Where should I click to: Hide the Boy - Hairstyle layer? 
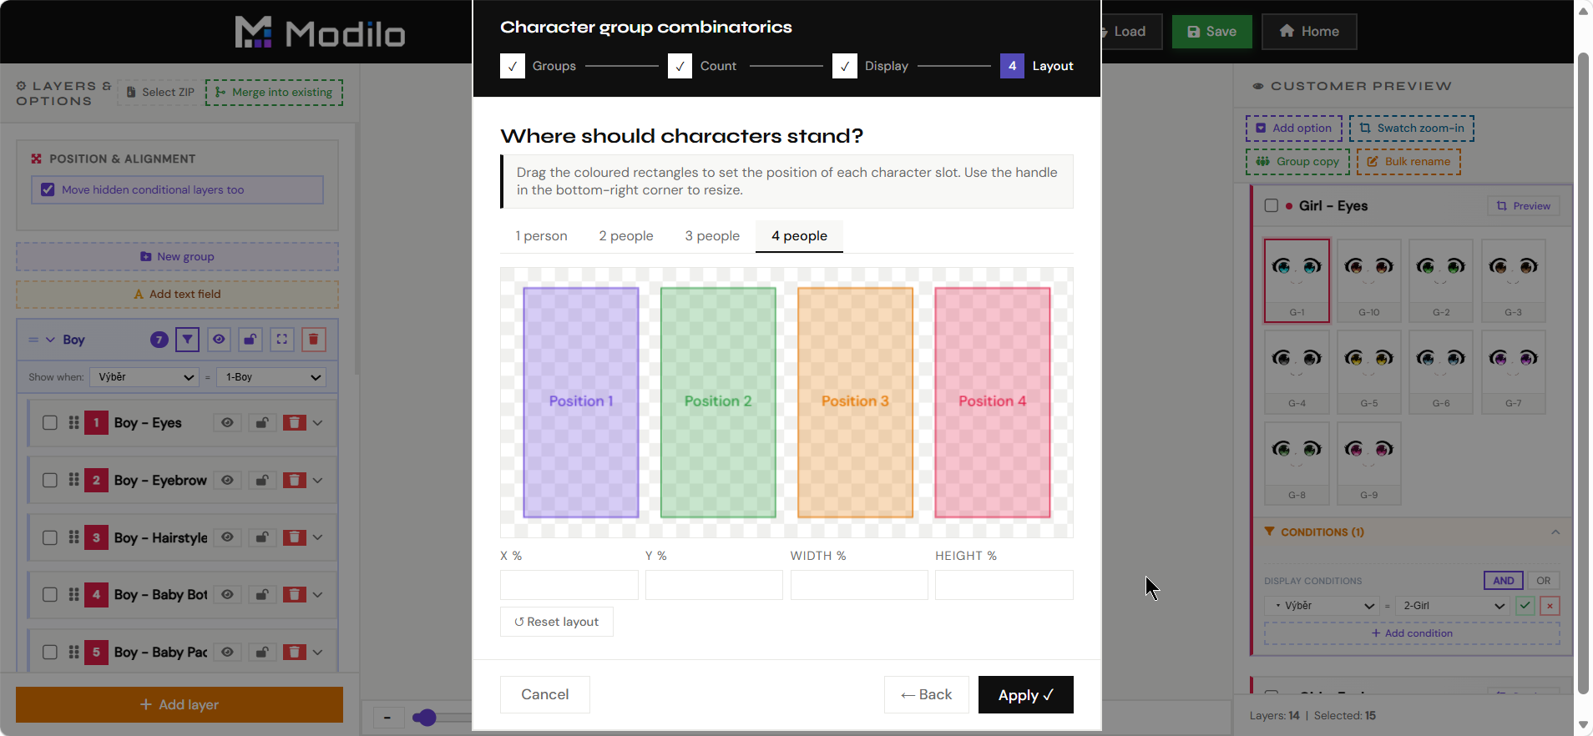point(227,537)
